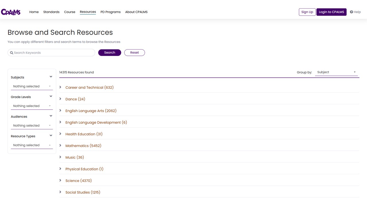367x206 pixels.
Task: Click the Help question mark icon
Action: (x=352, y=12)
